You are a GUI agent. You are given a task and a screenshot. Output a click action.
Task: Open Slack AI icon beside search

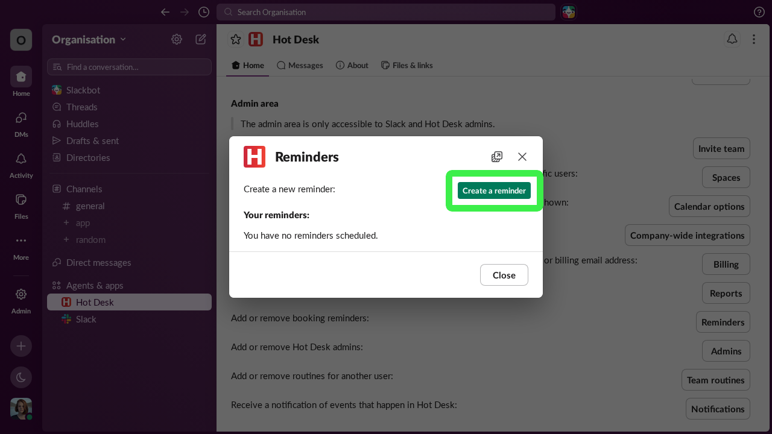(569, 12)
